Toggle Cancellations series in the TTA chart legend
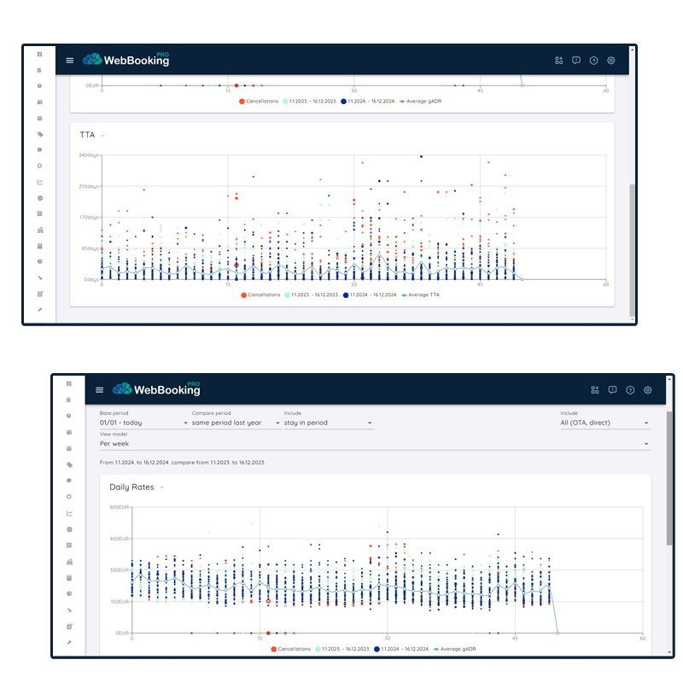Viewport: 683px width, 683px height. point(260,295)
